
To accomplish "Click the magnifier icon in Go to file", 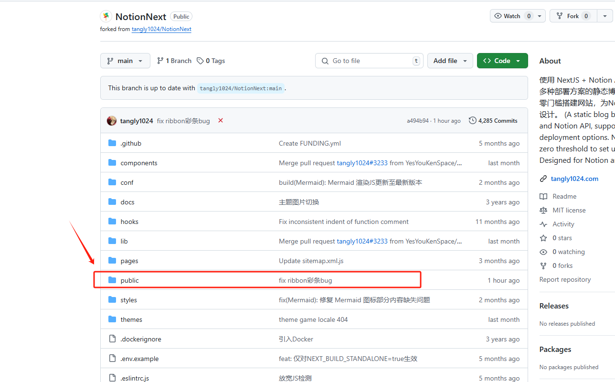I will click(x=325, y=61).
